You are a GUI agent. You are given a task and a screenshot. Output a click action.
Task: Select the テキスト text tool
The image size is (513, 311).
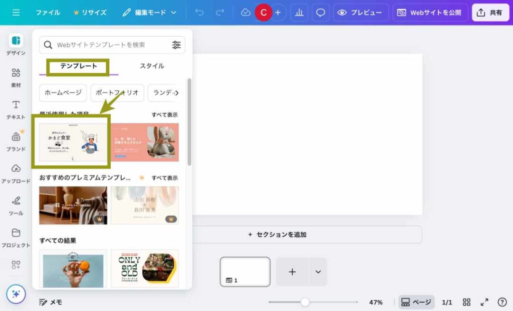click(16, 109)
